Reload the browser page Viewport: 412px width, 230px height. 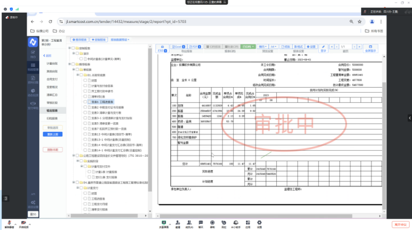50,22
